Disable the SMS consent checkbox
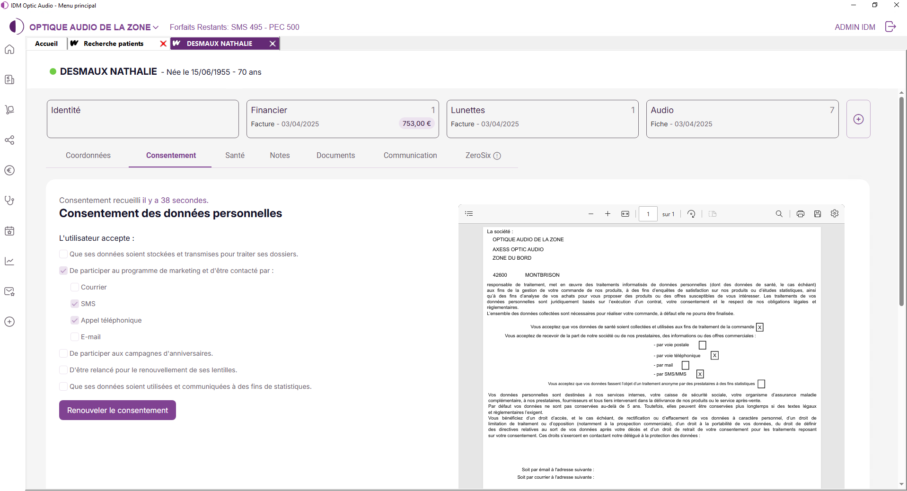Image resolution: width=907 pixels, height=491 pixels. pos(74,304)
